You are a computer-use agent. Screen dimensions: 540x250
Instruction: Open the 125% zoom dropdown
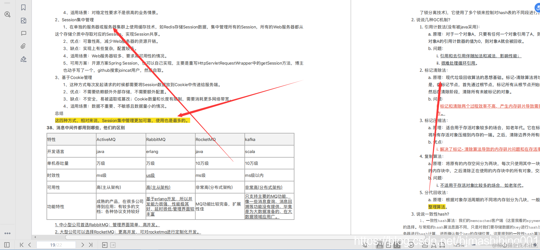461,245
